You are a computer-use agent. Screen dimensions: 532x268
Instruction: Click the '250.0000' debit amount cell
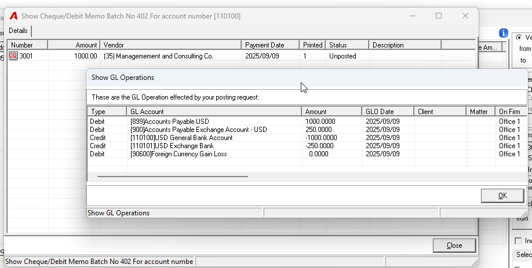[319, 130]
